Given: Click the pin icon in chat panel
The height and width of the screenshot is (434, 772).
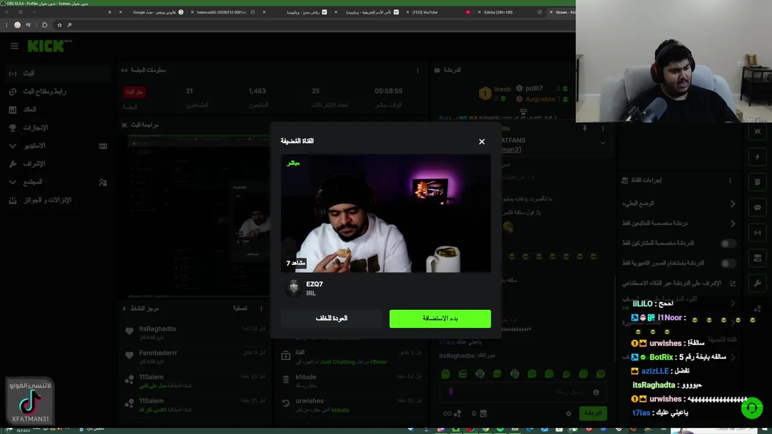Looking at the screenshot, I should click(x=584, y=129).
